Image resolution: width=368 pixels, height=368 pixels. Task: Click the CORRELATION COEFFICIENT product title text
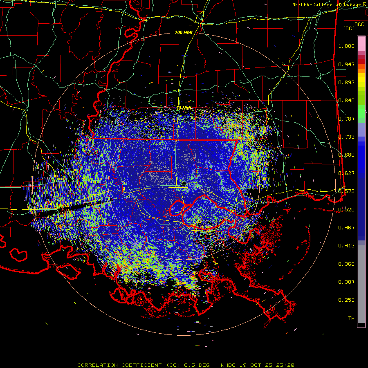click(119, 365)
